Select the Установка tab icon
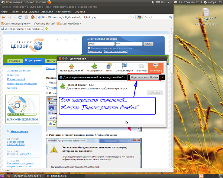 click(x=156, y=67)
